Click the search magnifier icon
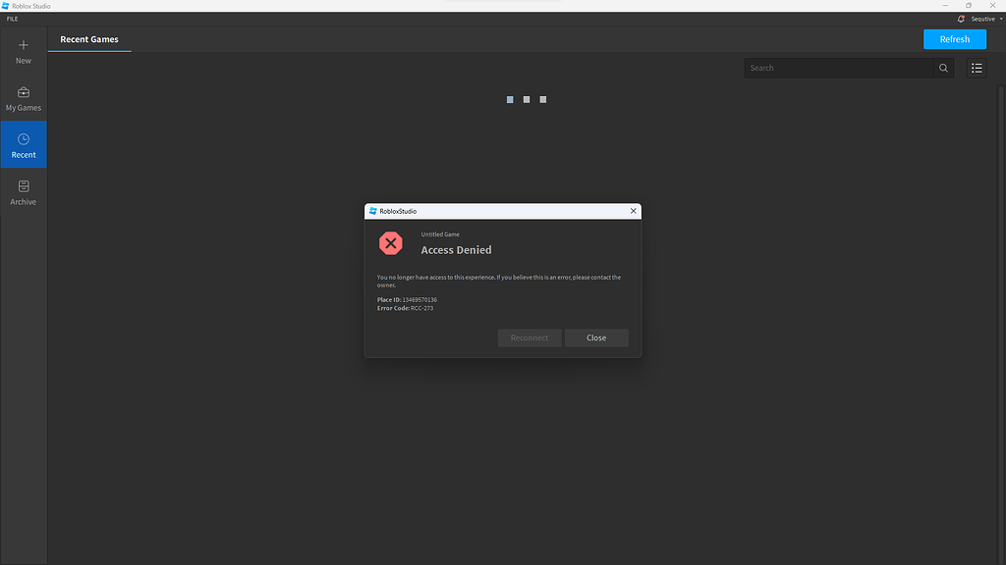1006x565 pixels. coord(942,68)
